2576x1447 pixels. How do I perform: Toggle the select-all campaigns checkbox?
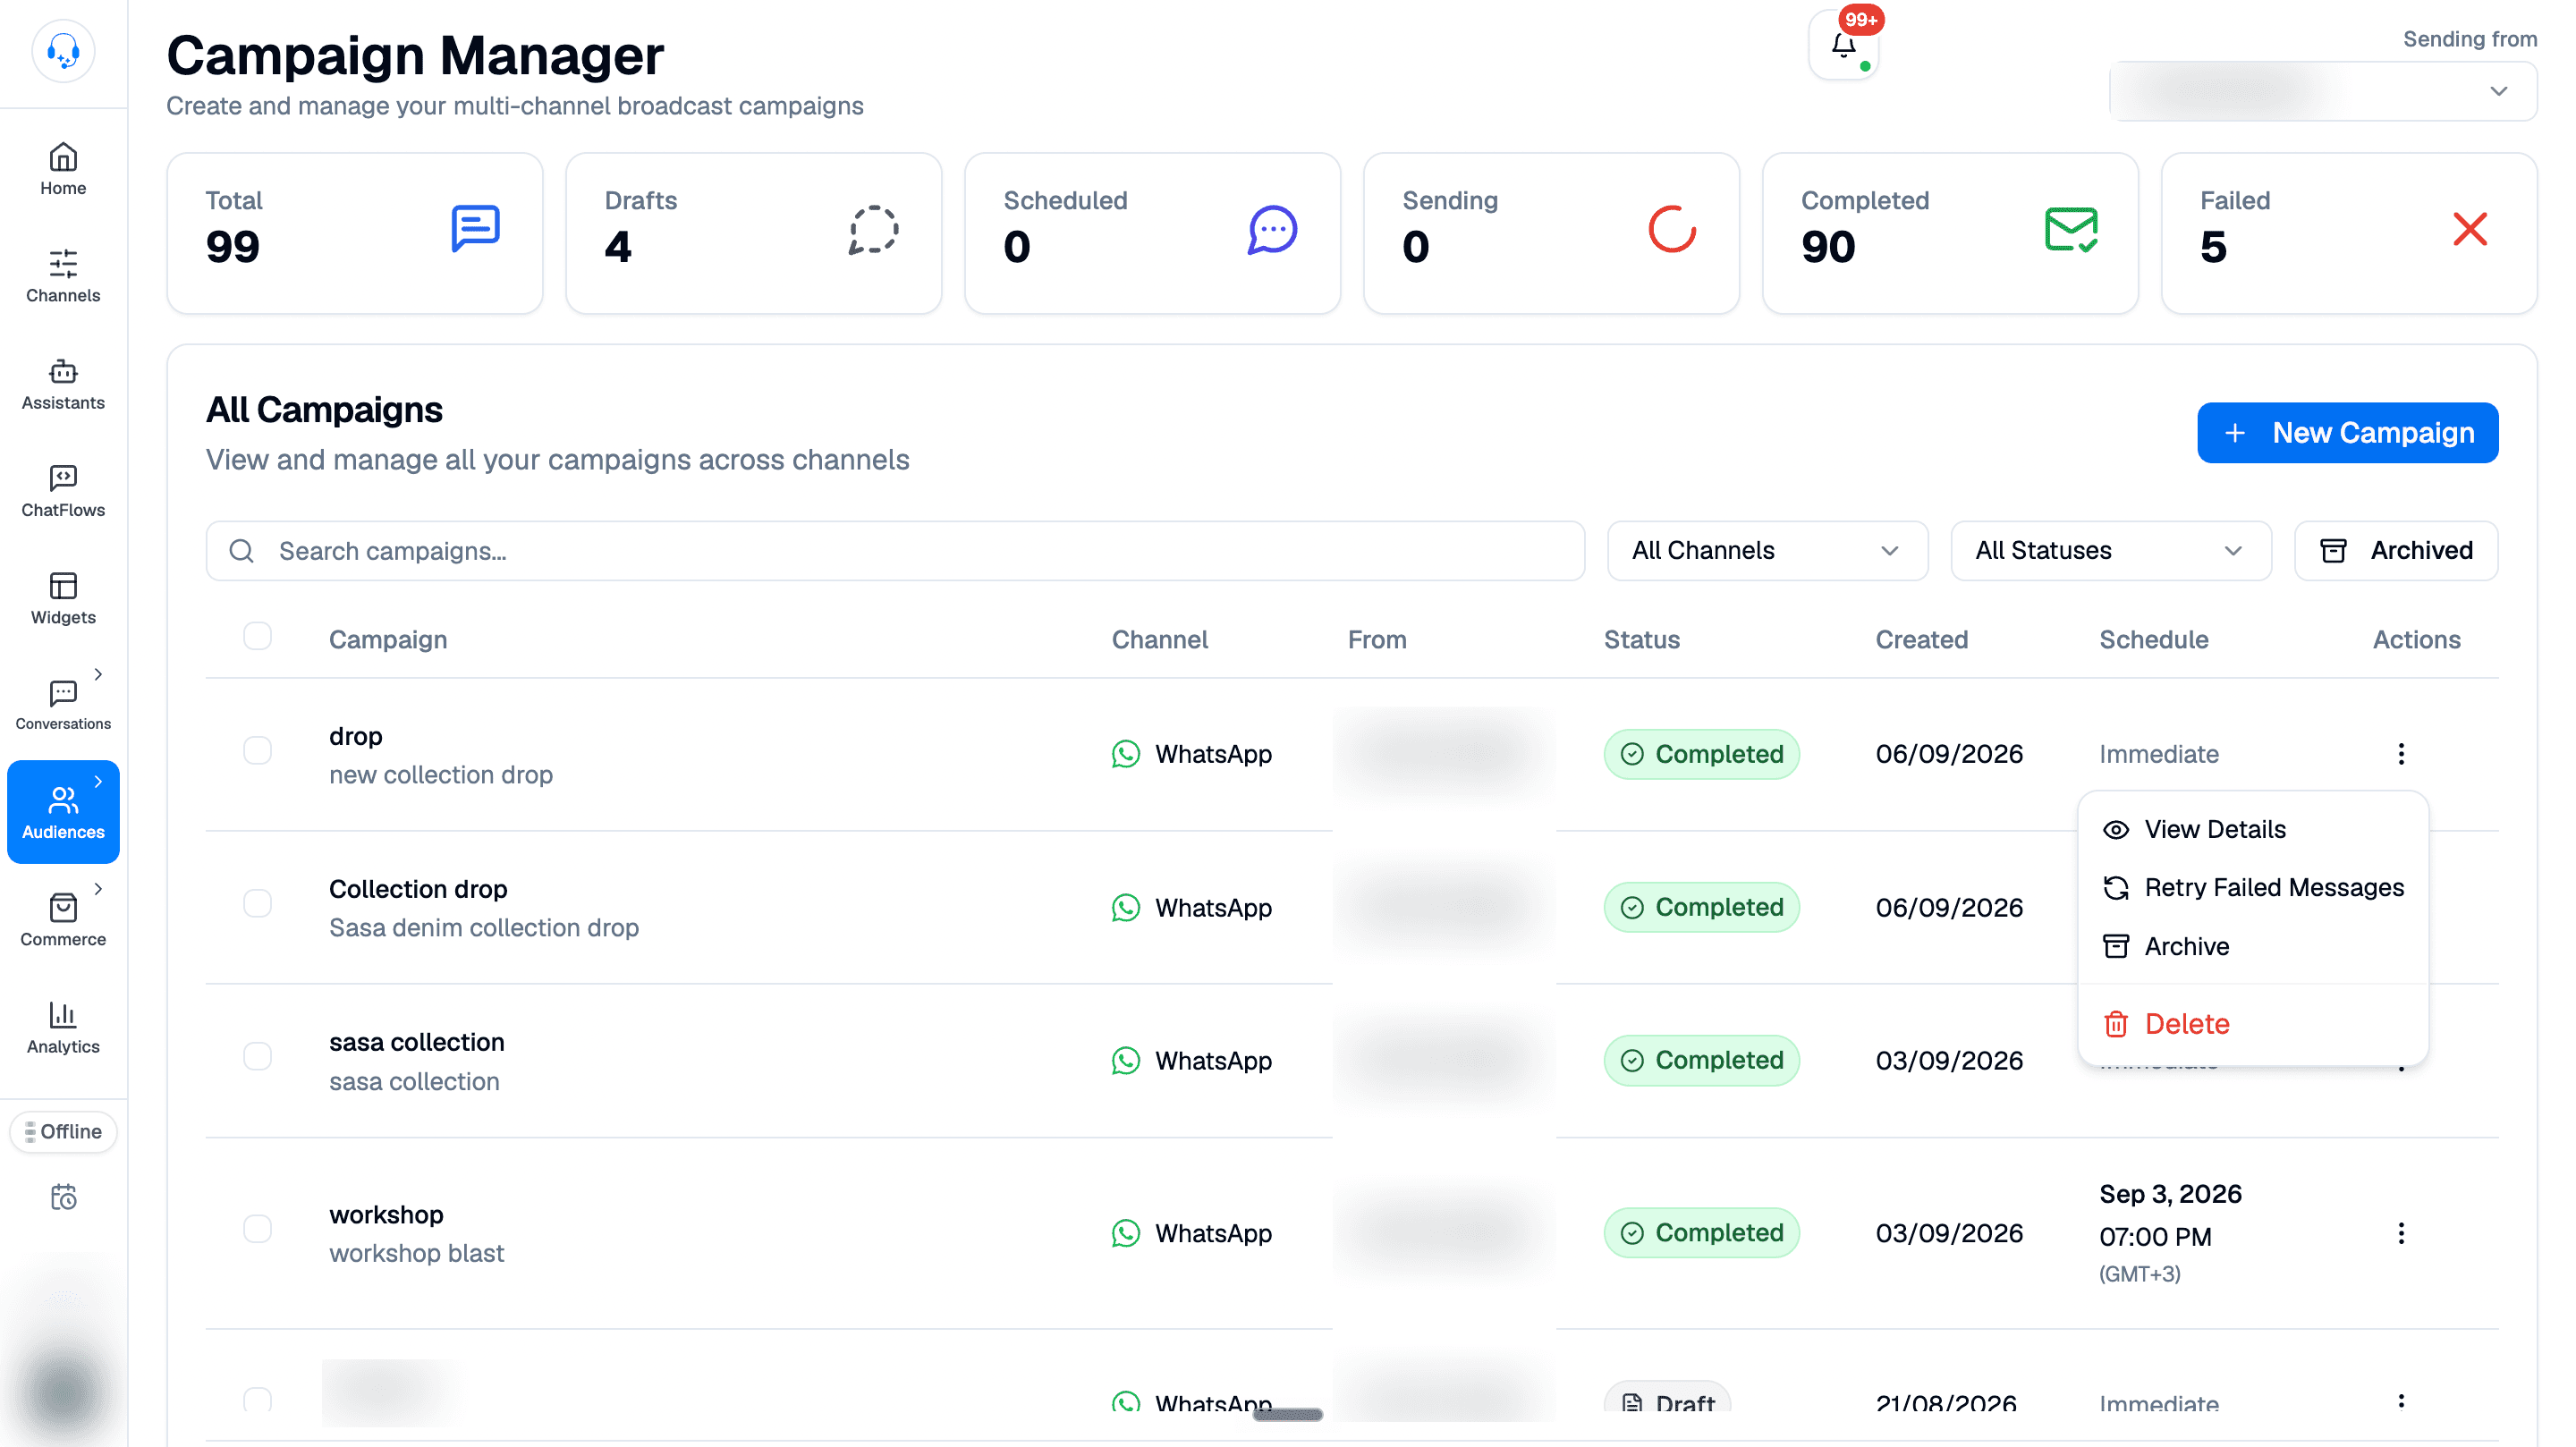(258, 636)
